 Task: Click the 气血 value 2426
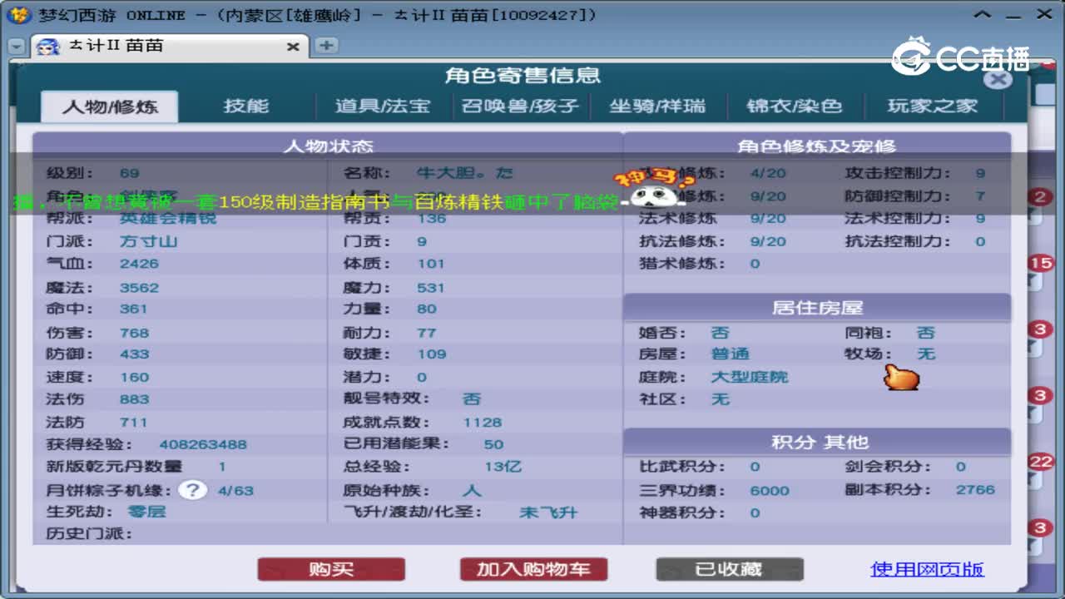tap(139, 264)
